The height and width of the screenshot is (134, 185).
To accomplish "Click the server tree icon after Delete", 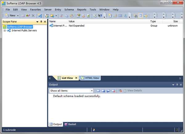I will (40, 16).
